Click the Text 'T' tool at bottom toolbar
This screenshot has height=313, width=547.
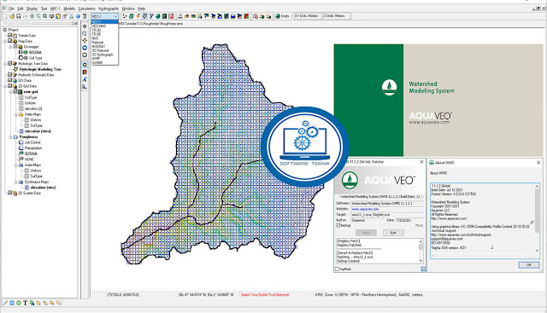click(x=25, y=303)
